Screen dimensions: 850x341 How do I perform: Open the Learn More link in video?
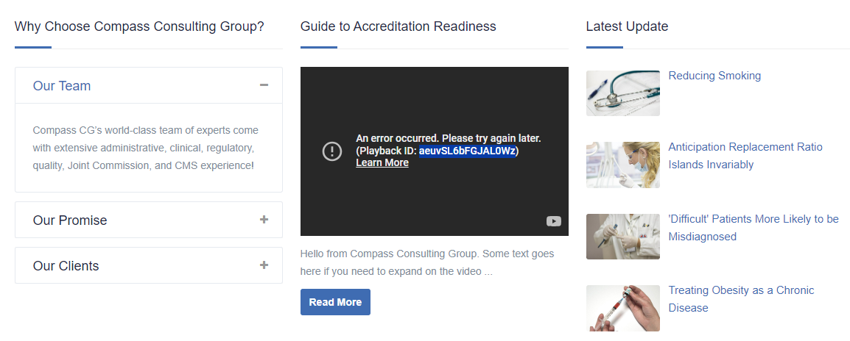[382, 162]
